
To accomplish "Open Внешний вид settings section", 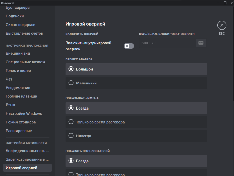I will coord(18,53).
